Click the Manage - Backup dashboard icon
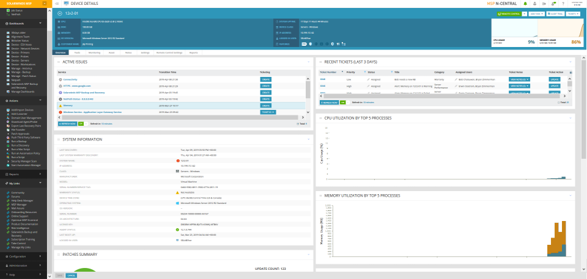 pyautogui.click(x=8, y=72)
